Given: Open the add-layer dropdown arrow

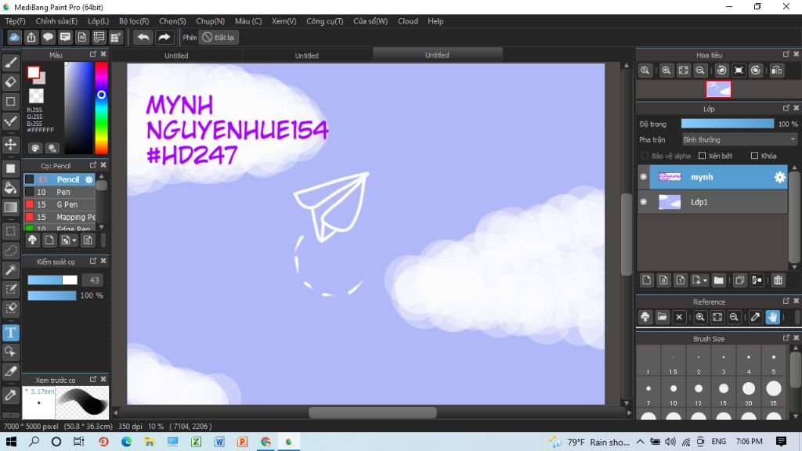Looking at the screenshot, I should (x=705, y=281).
